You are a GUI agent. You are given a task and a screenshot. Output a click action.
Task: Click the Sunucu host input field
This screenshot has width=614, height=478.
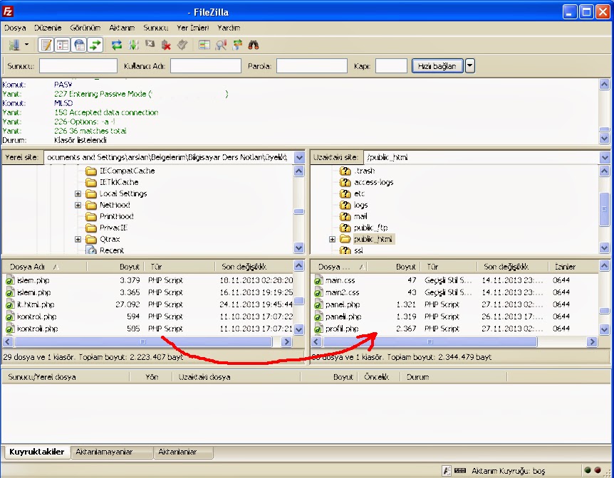point(78,65)
